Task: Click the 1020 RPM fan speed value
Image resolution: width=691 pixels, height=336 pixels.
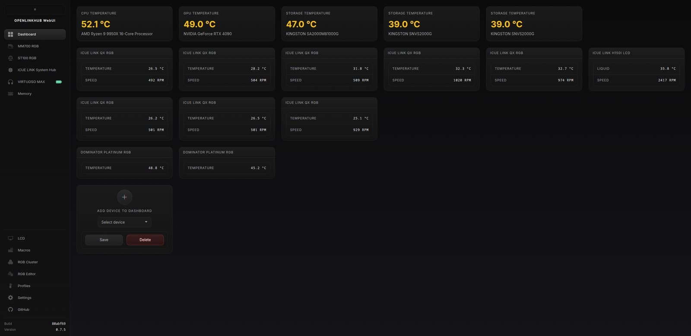Action: (462, 80)
